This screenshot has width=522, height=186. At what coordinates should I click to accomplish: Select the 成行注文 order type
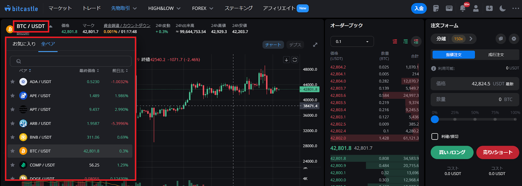[496, 55]
